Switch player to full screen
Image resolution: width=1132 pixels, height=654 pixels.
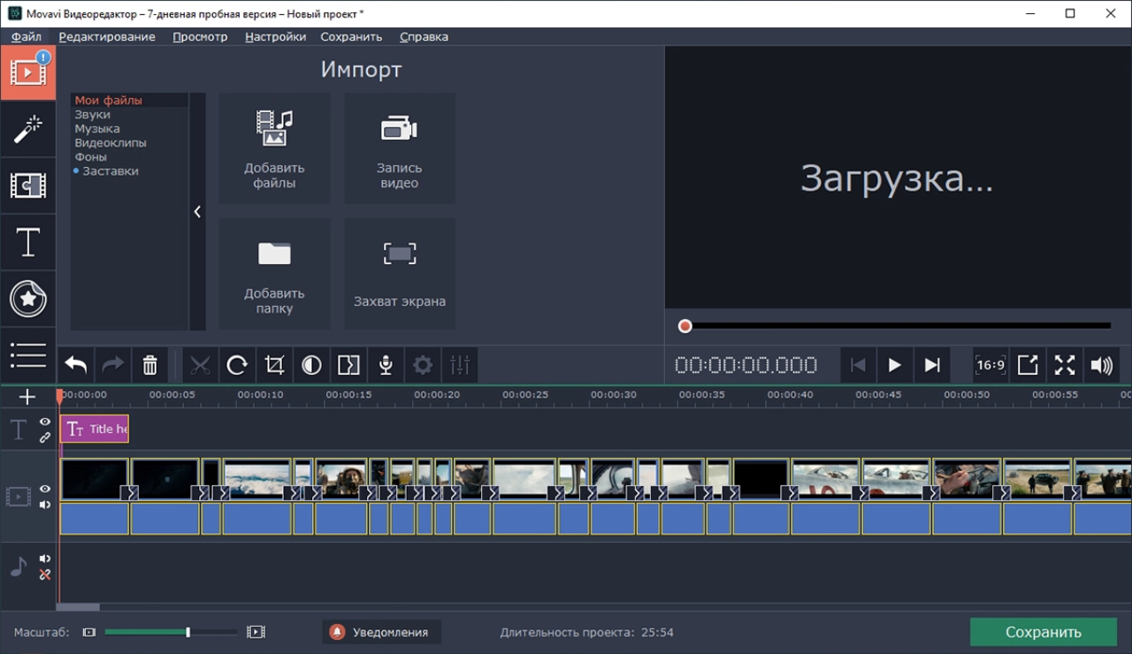(1065, 365)
